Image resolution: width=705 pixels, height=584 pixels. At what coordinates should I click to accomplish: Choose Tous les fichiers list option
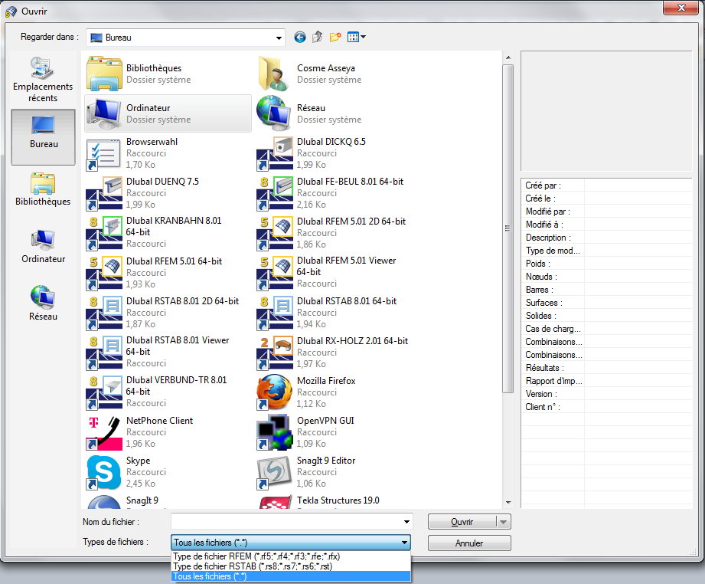(290, 576)
